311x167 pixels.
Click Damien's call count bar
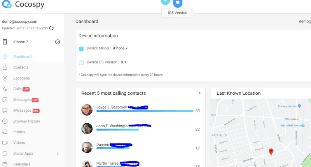pyautogui.click(x=113, y=148)
